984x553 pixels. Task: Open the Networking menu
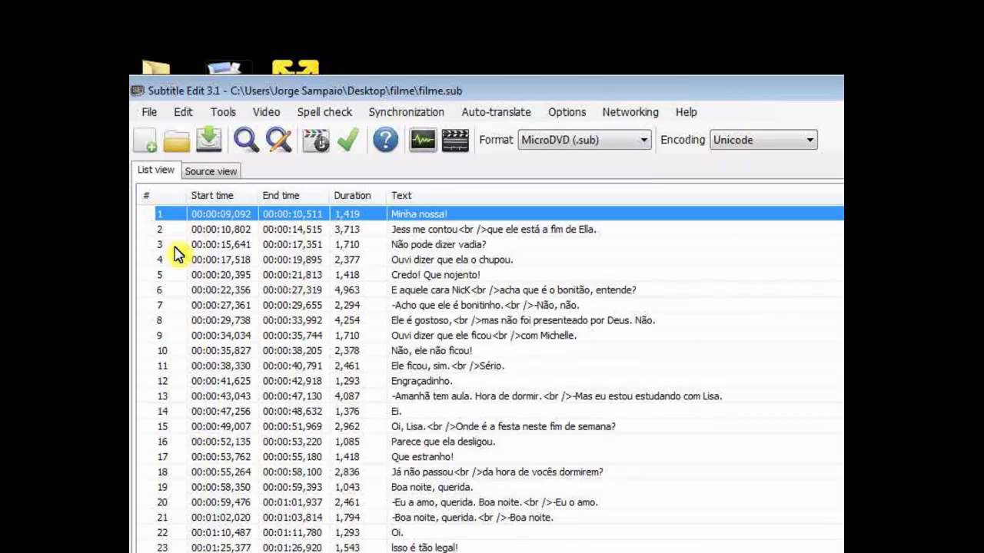click(630, 112)
